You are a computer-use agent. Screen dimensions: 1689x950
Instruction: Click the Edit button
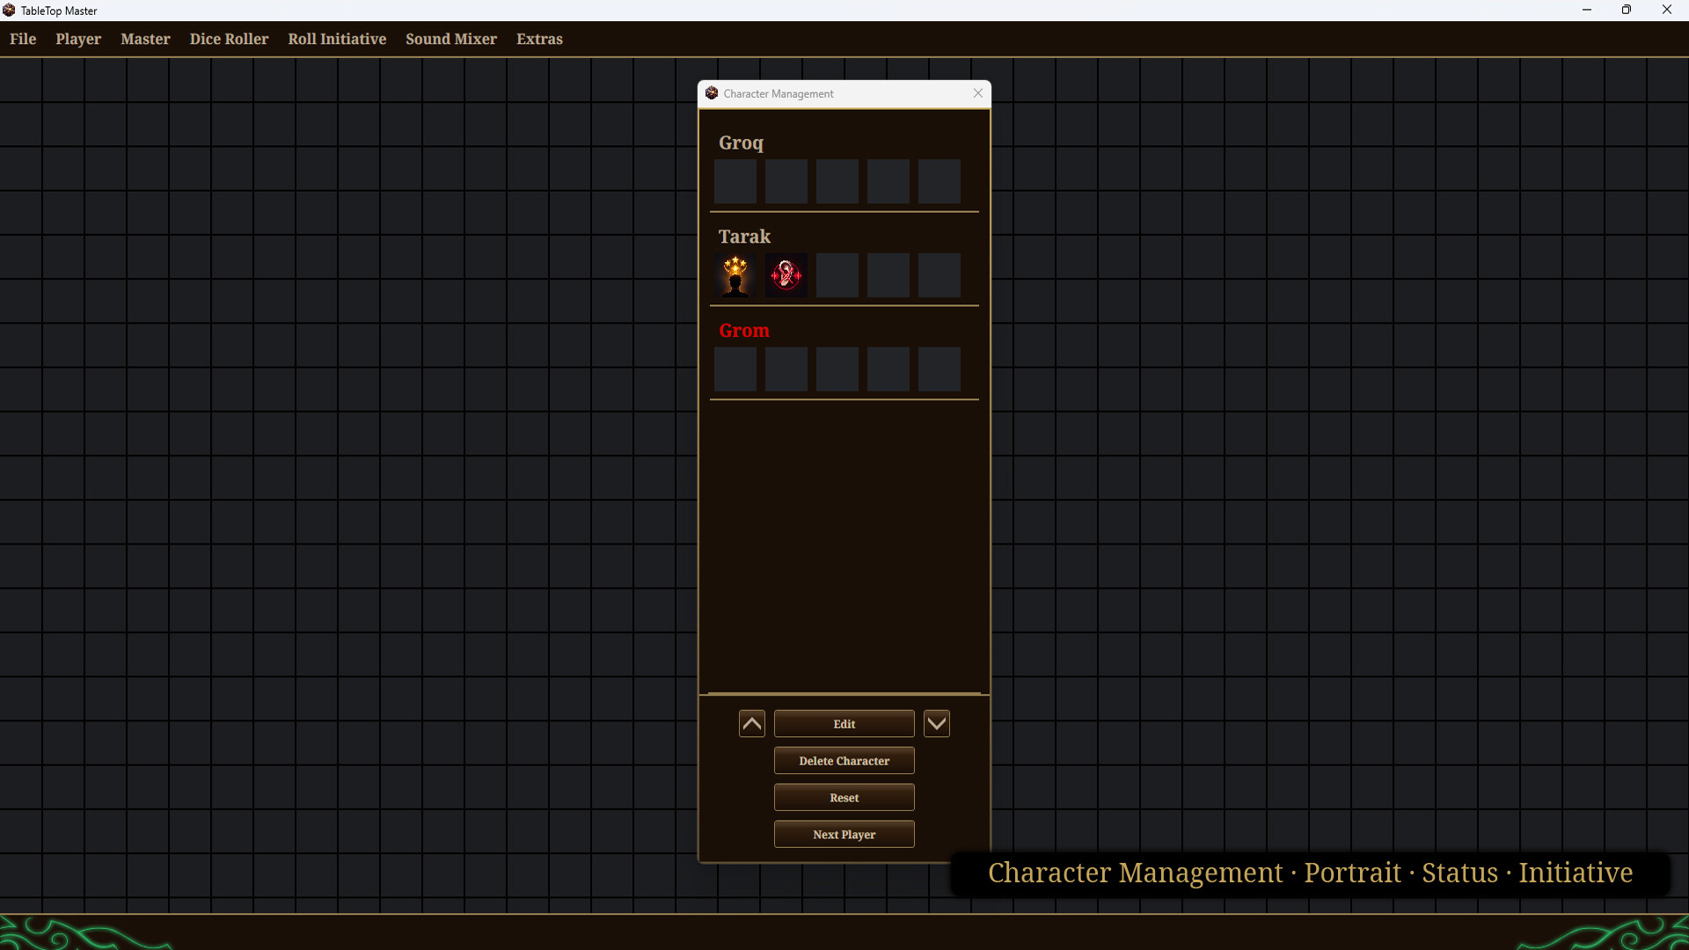click(x=844, y=724)
